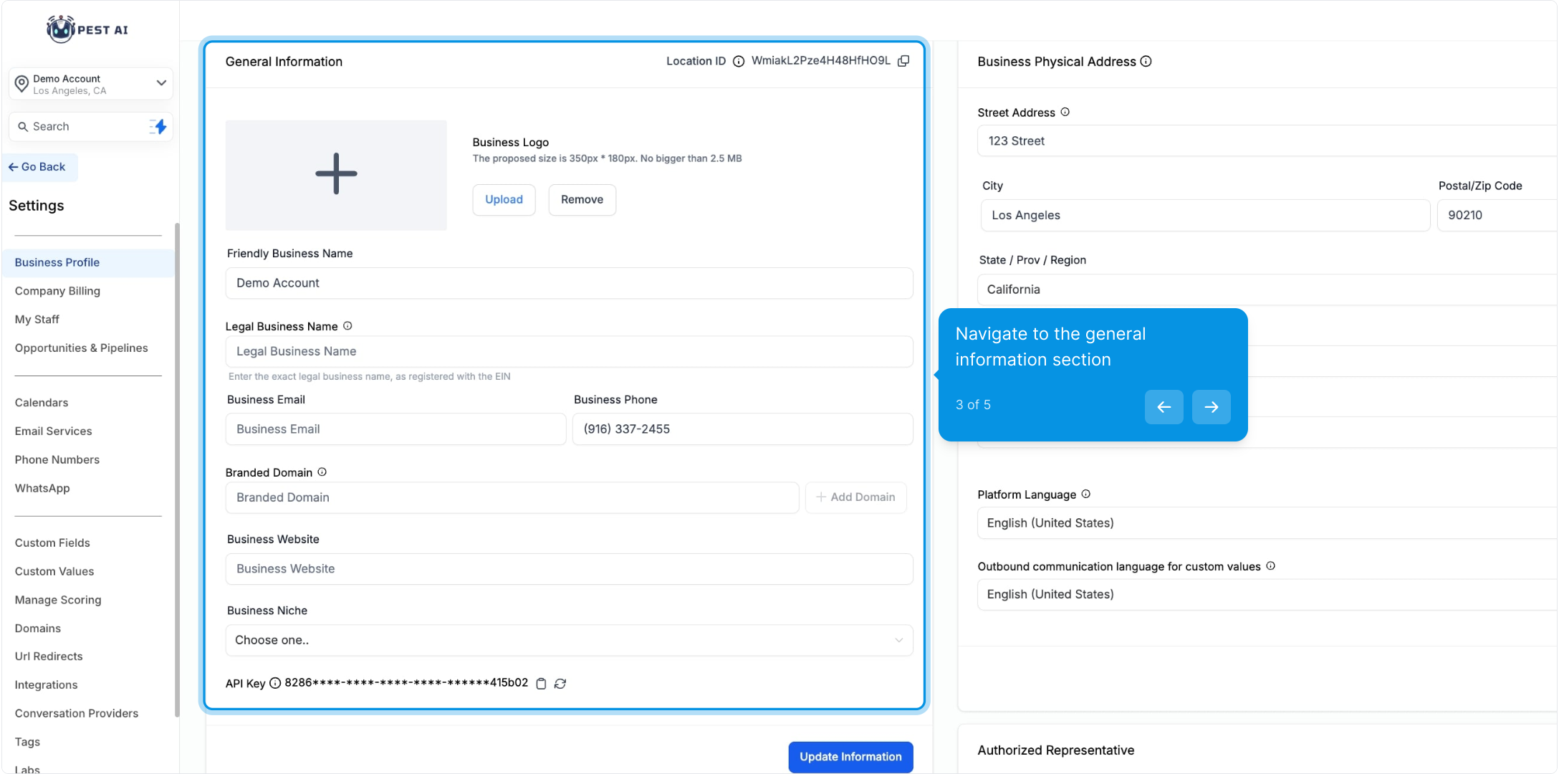Open Calendars settings
Viewport: 1559px width, 774px height.
pyautogui.click(x=42, y=403)
